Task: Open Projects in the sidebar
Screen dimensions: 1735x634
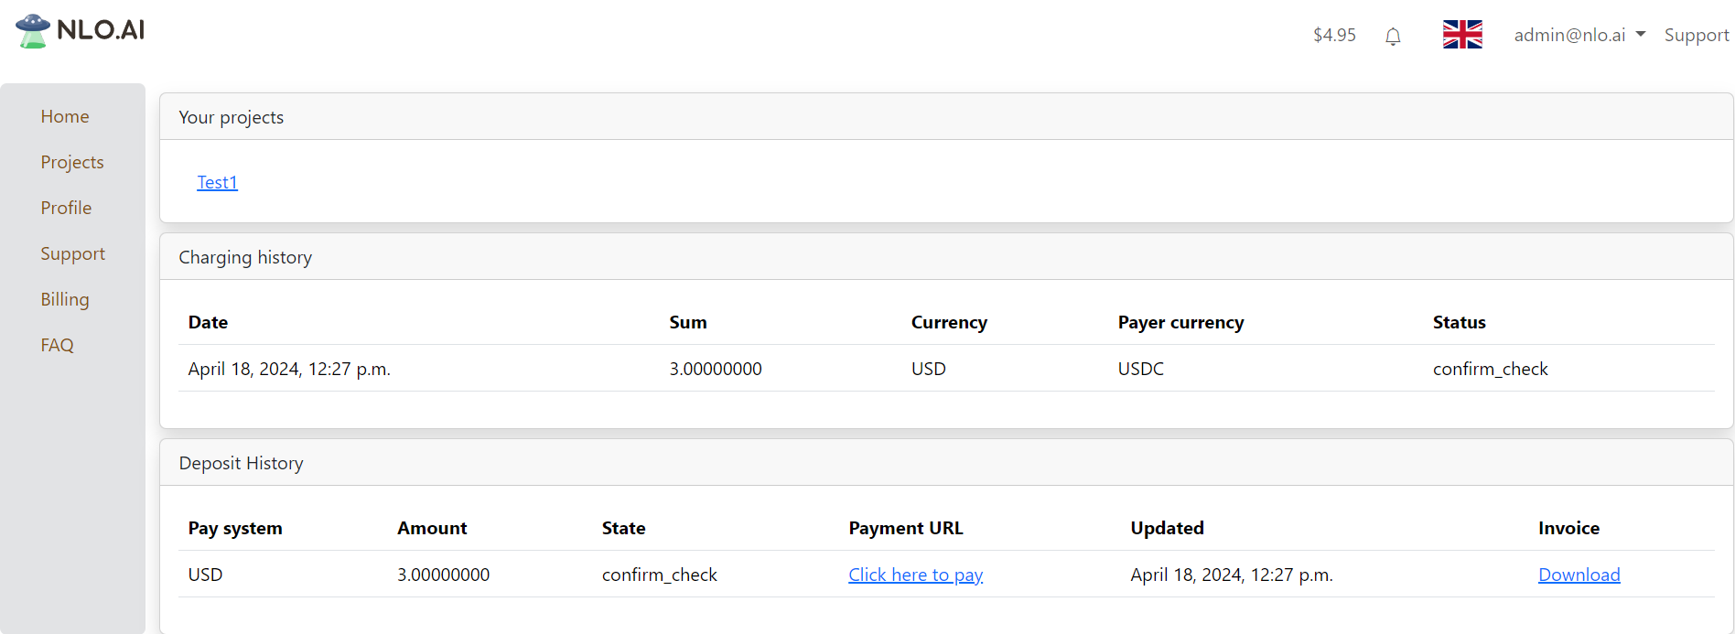Action: click(72, 162)
